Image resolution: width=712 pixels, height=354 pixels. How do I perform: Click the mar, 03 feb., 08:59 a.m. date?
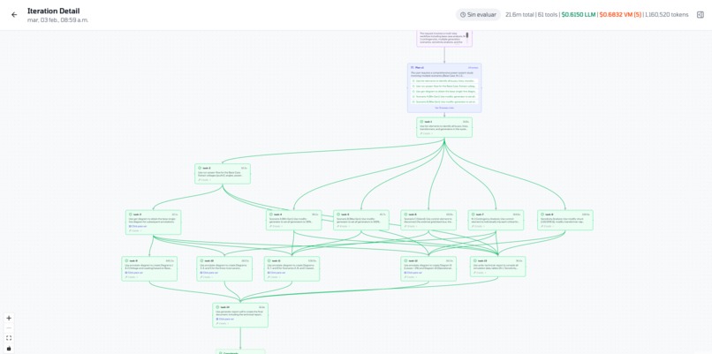57,20
